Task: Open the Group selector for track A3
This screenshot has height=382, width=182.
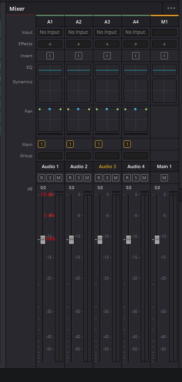Action: click(107, 156)
